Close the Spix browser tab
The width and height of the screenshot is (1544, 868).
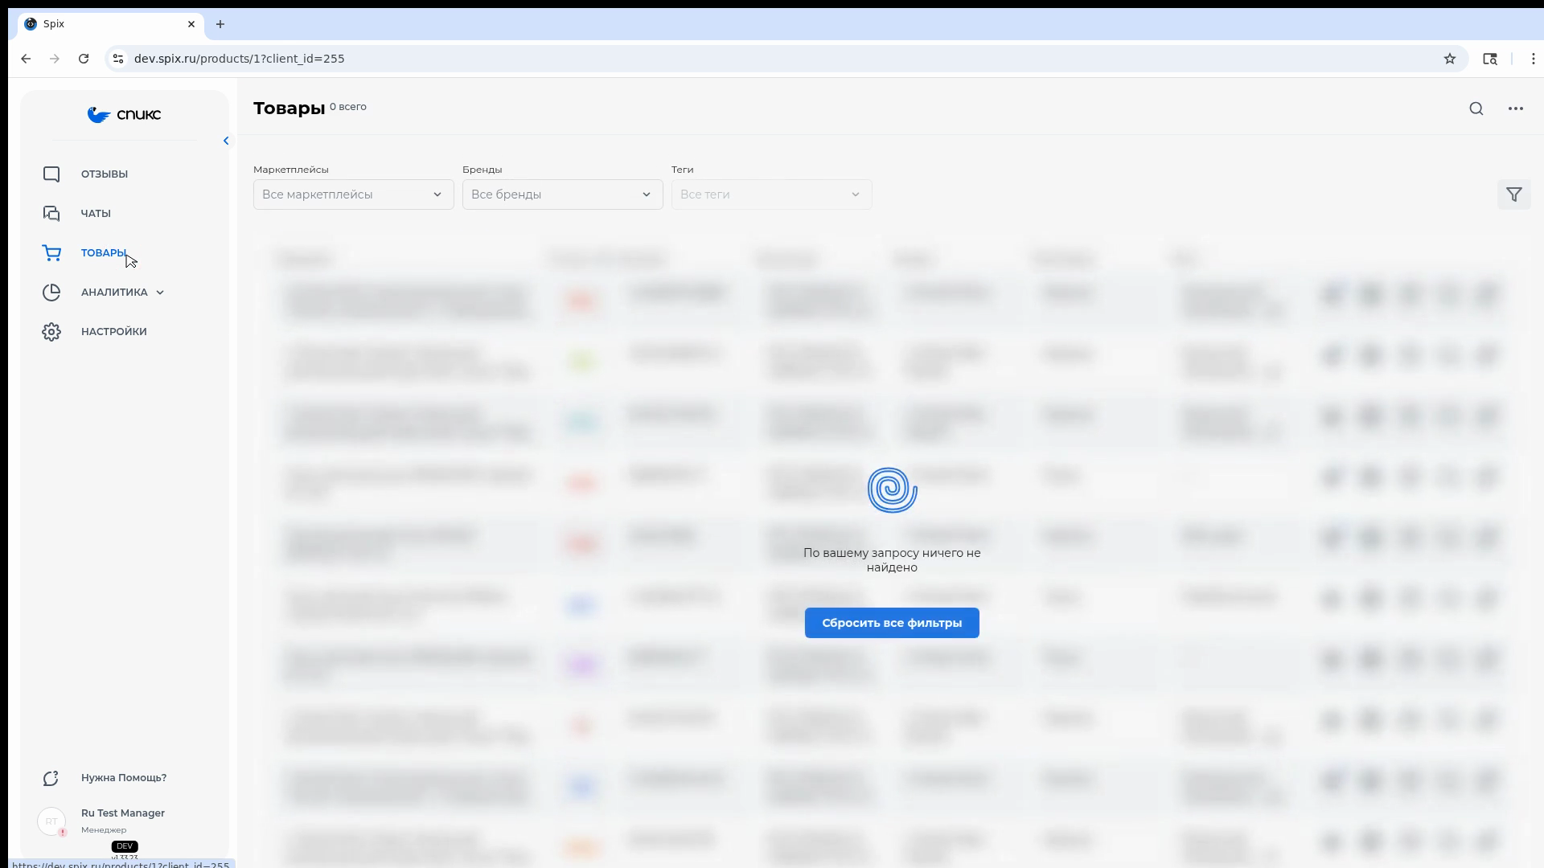pyautogui.click(x=191, y=24)
